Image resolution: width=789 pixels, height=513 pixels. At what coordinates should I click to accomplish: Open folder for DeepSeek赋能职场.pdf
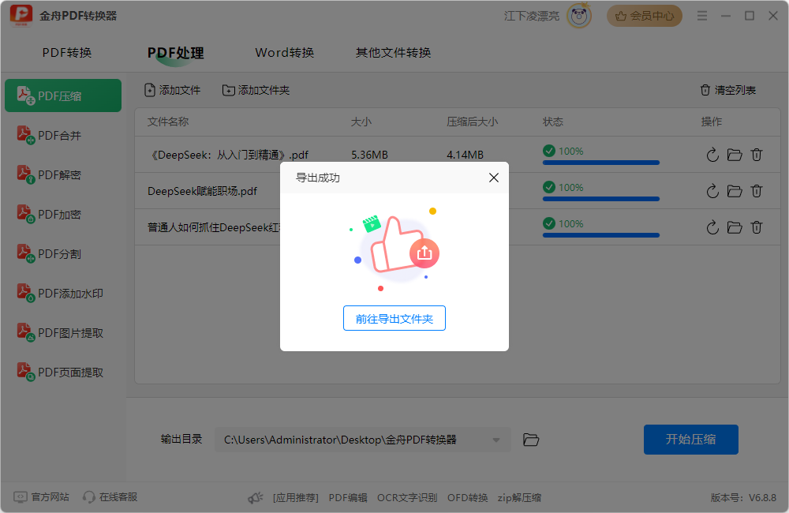pyautogui.click(x=735, y=191)
